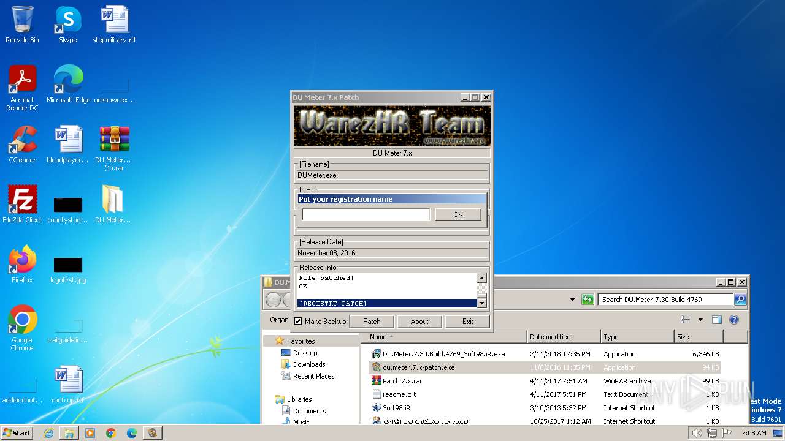Launch Microsoft Edge desktop shortcut

(68, 84)
